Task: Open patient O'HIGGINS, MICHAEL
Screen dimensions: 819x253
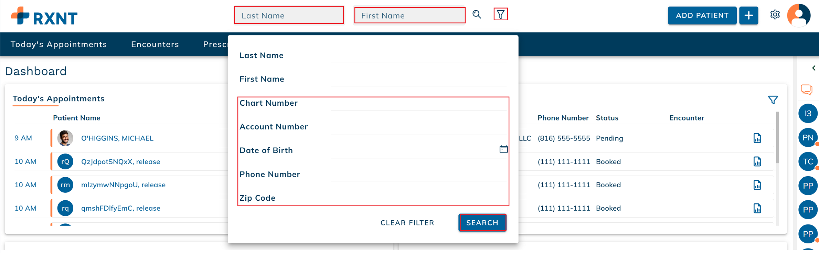Action: click(117, 138)
